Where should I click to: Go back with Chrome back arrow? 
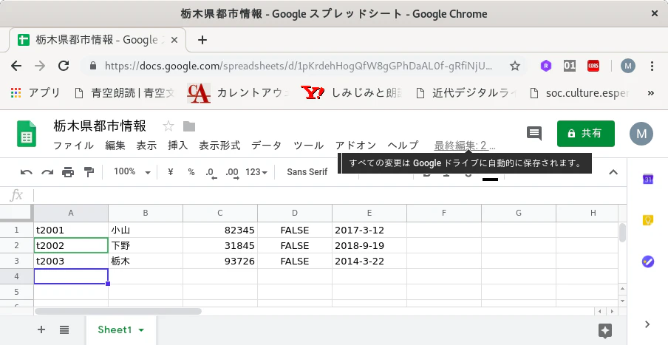click(16, 66)
